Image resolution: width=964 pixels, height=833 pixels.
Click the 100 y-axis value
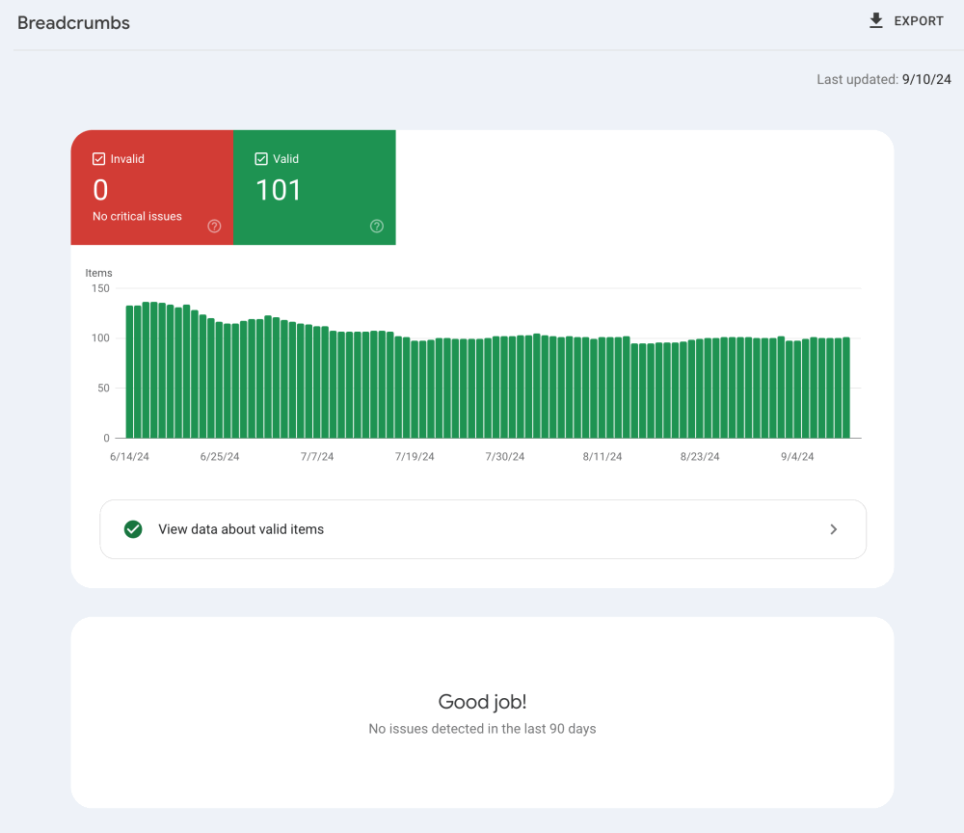click(x=100, y=338)
